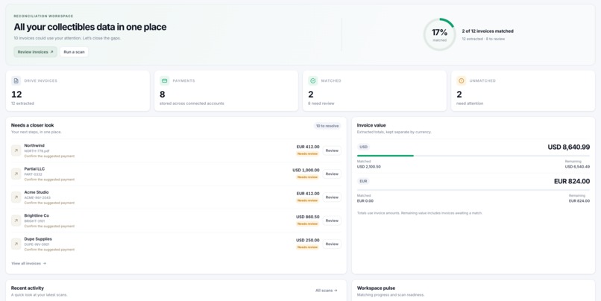The height and width of the screenshot is (301, 601).
Task: Click the USD matched progress bar
Action: 473,156
